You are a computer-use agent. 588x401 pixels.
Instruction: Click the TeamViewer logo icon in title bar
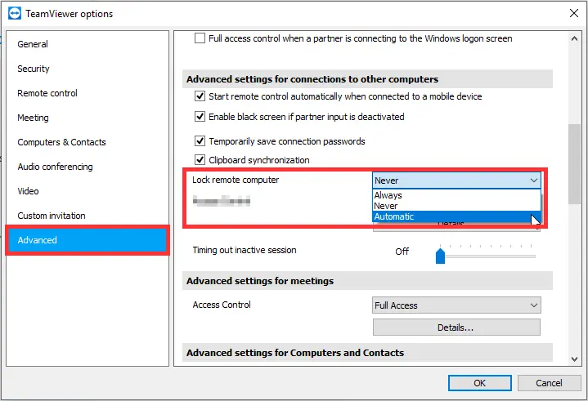tap(15, 14)
